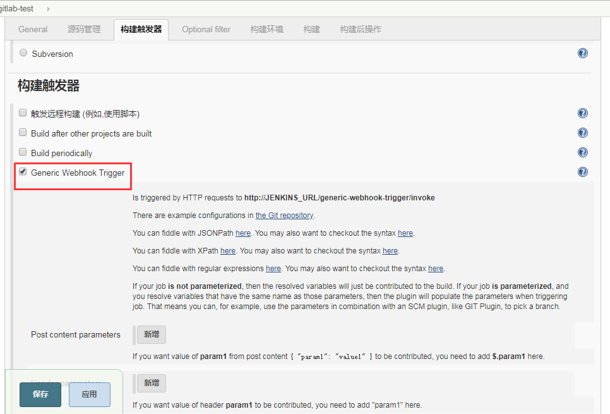Enable Build after other projects are built

23,132
